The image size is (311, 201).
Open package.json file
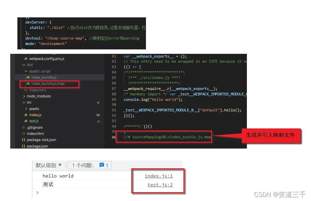pyautogui.click(x=38, y=146)
